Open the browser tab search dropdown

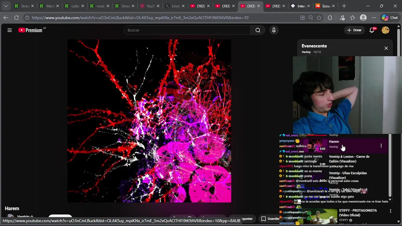(x=6, y=6)
